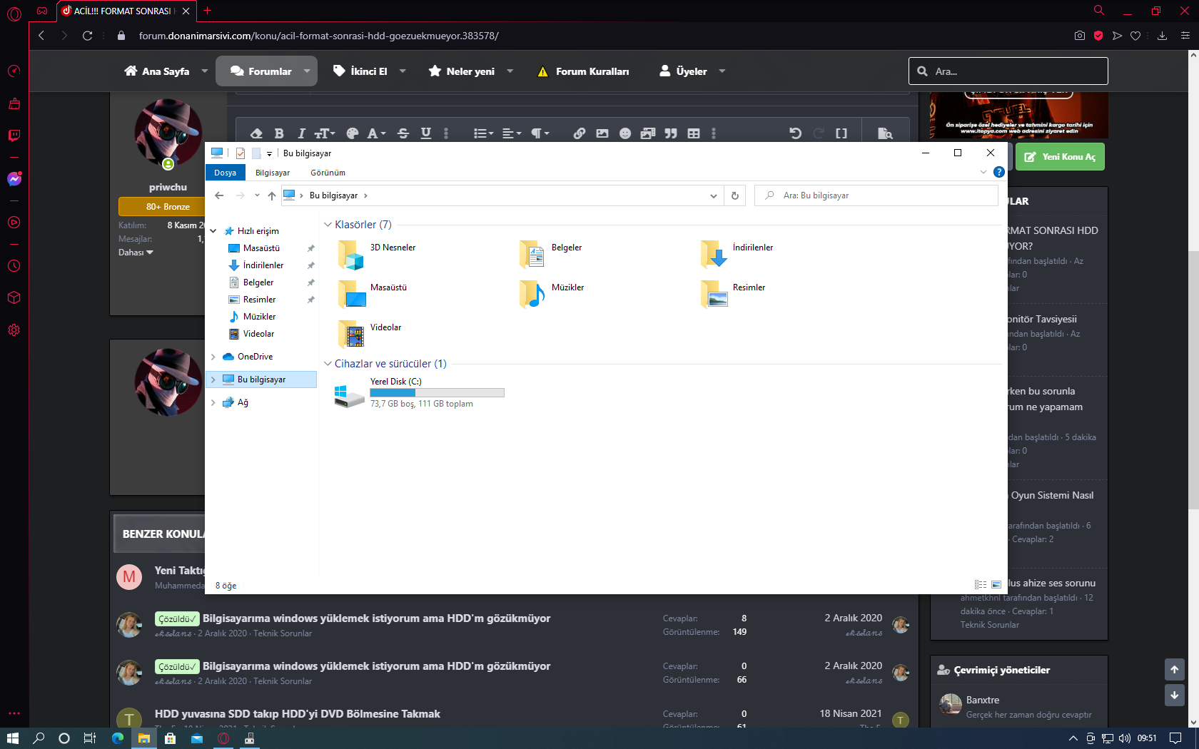Screen dimensions: 1199x749
Task: Click Yeni Konu Aç button
Action: point(1060,157)
